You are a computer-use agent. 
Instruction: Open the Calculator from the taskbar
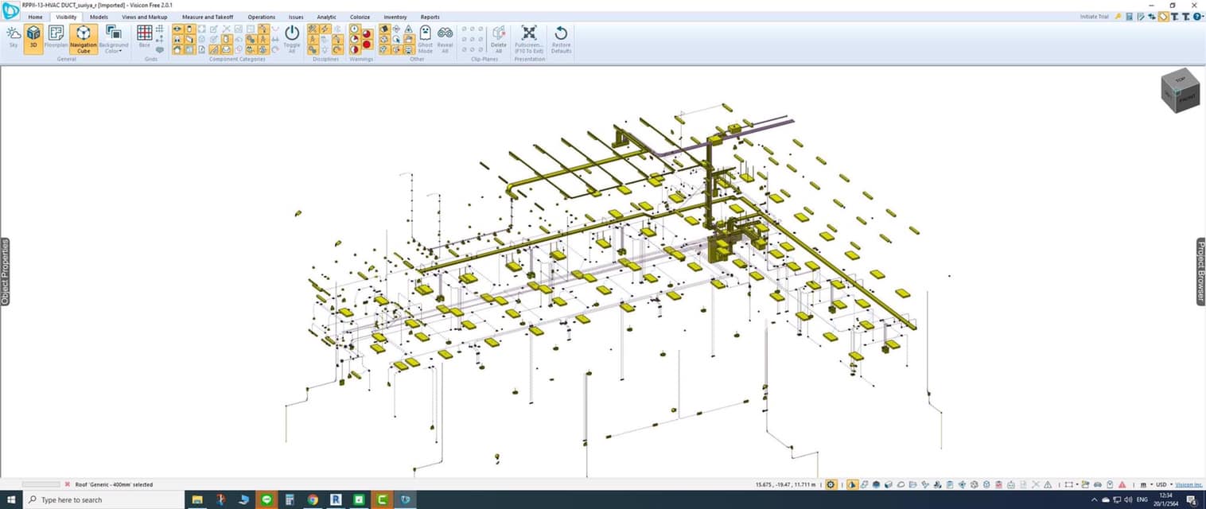click(290, 499)
